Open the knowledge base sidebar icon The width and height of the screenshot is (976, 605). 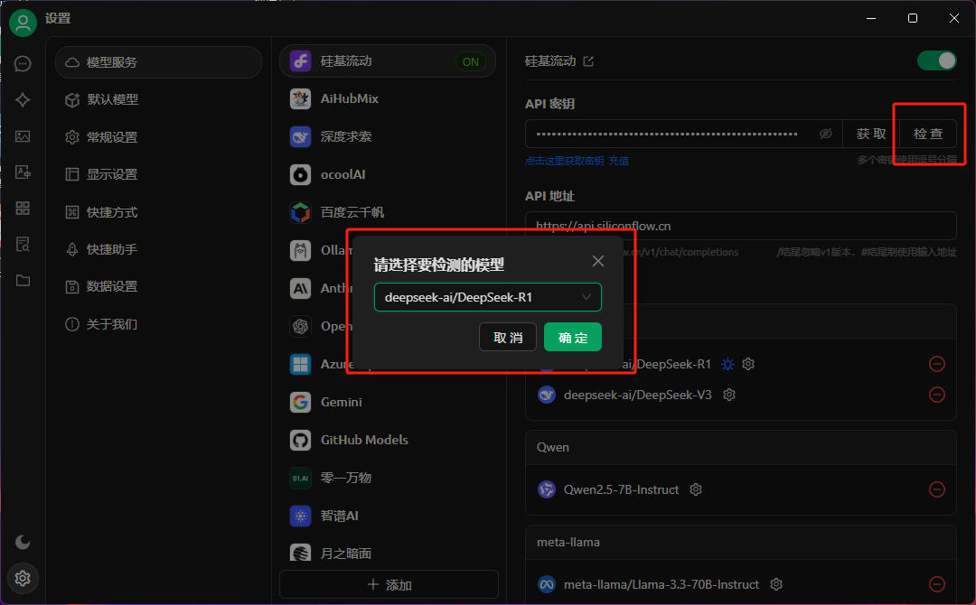23,245
